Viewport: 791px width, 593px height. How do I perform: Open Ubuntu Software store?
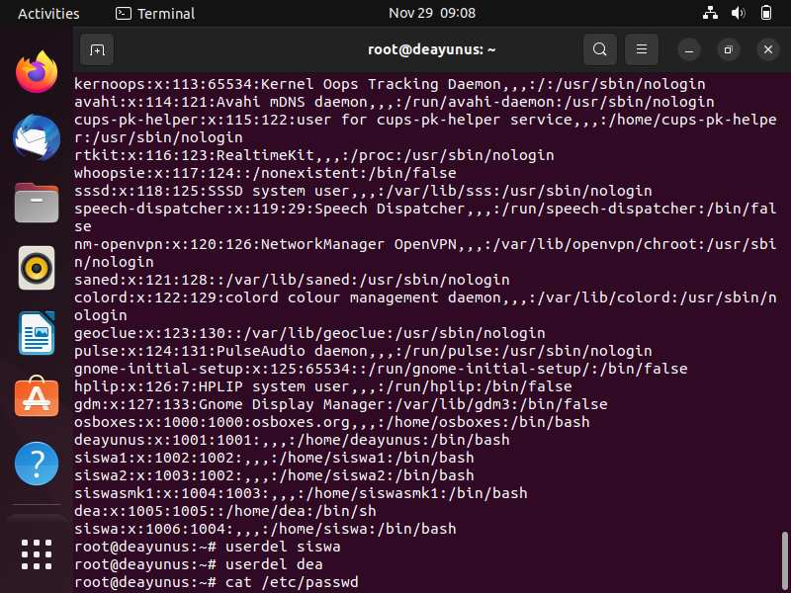(37, 397)
